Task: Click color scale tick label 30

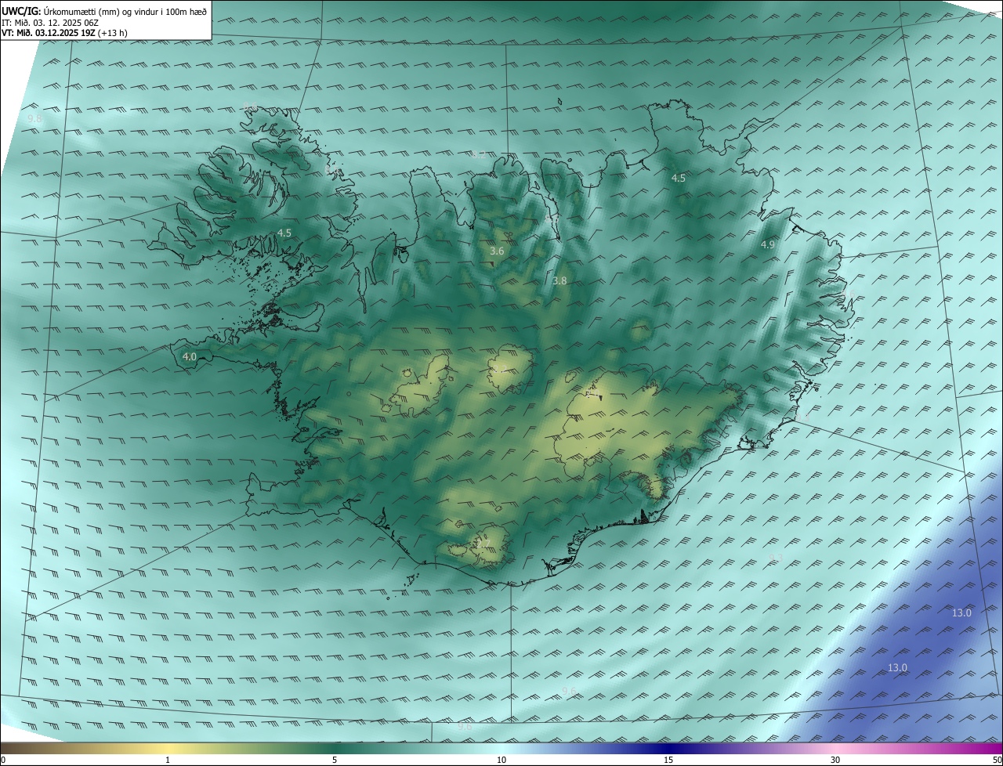Action: pyautogui.click(x=835, y=760)
